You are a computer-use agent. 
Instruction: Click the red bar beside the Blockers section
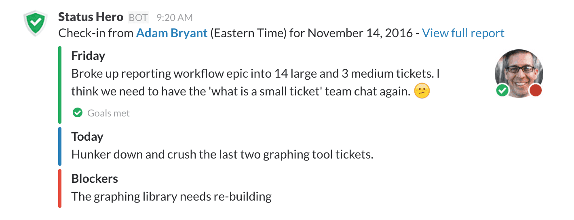60,188
